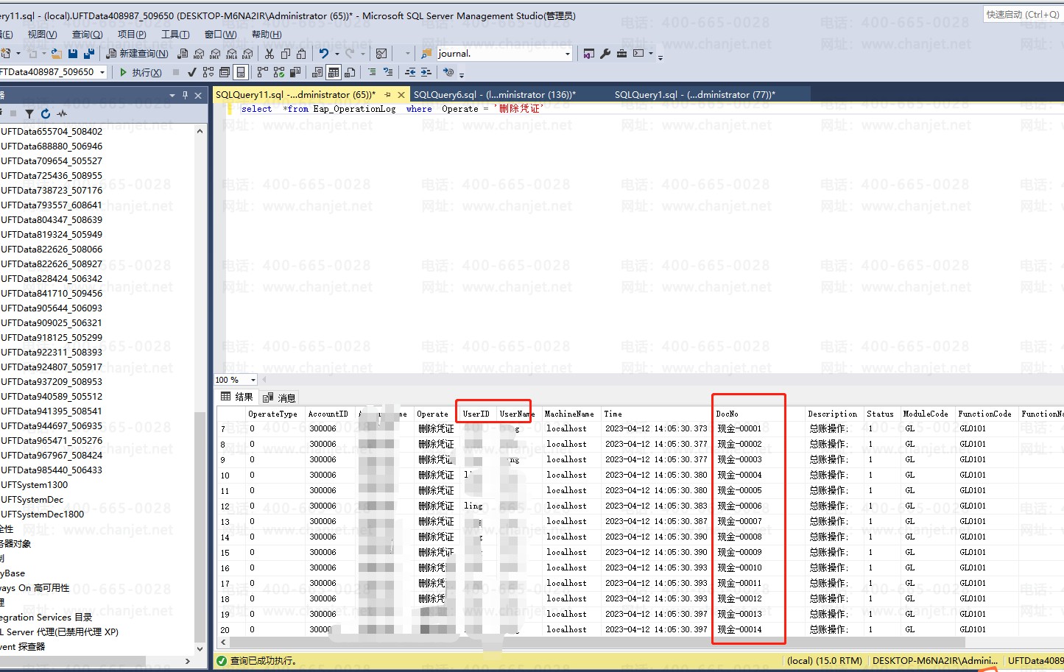Open the editor zoom 100 % dropdown
Viewport: 1064px width, 672px height.
253,380
